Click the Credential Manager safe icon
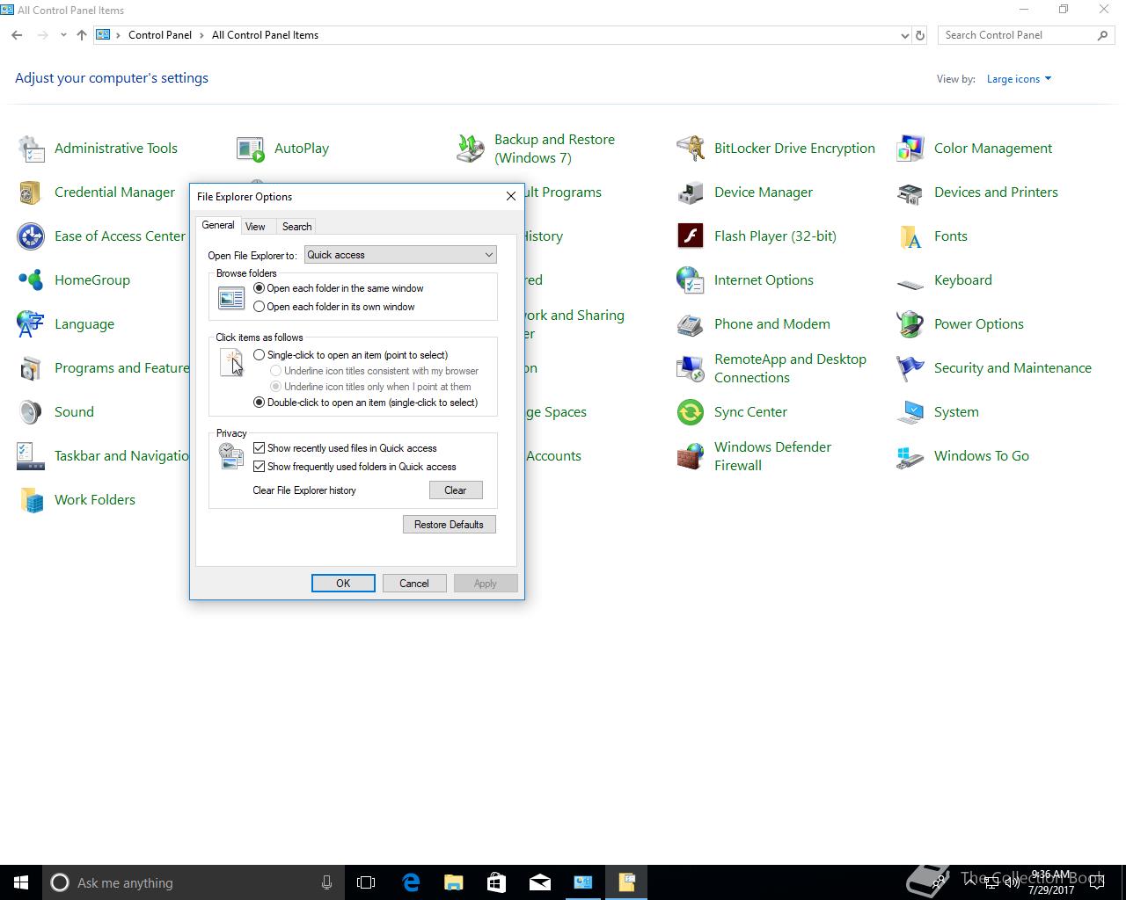This screenshot has width=1126, height=900. coord(31,192)
